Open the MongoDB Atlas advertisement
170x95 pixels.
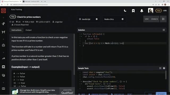point(35,91)
